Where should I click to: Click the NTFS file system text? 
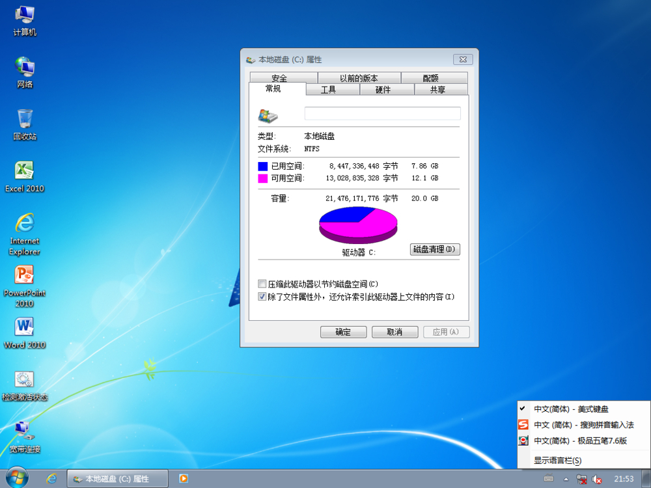312,148
